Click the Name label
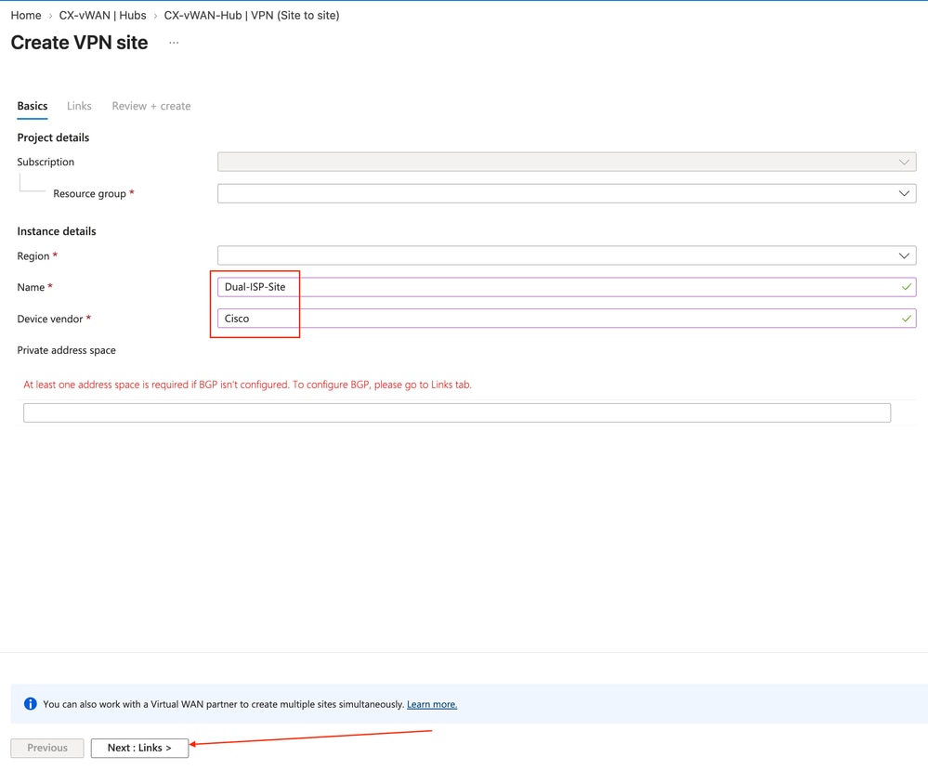928x770 pixels. [31, 287]
